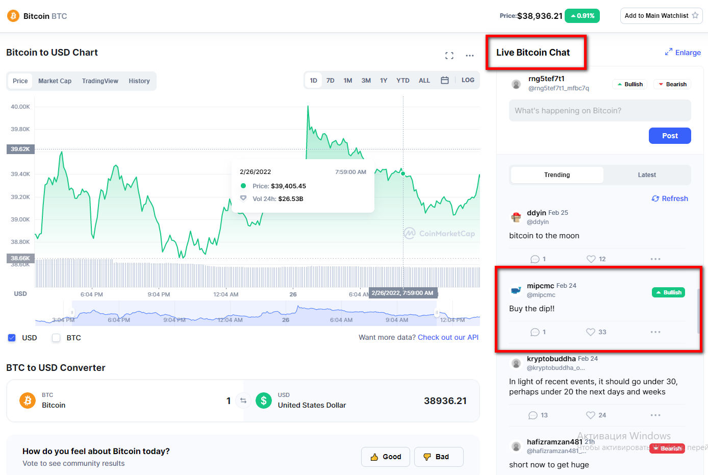Select 1M chart range
This screenshot has width=708, height=475.
click(348, 80)
